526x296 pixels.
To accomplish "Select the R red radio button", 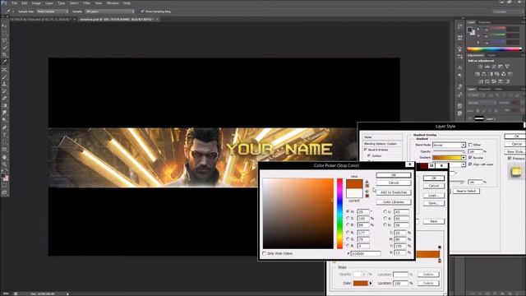I will click(x=348, y=232).
